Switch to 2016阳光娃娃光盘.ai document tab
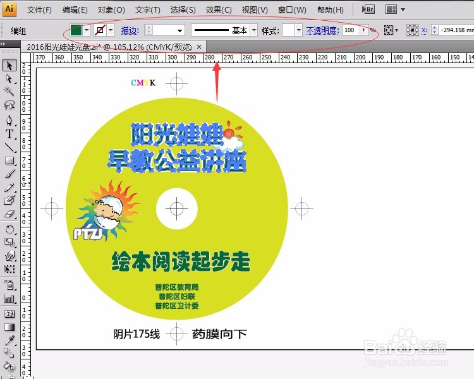The image size is (474, 379). (109, 47)
